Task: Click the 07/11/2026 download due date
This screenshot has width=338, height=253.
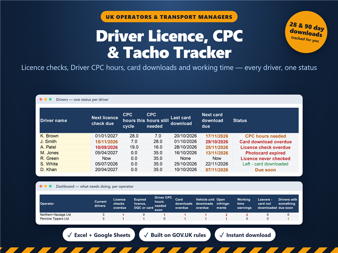Action: coord(217,170)
